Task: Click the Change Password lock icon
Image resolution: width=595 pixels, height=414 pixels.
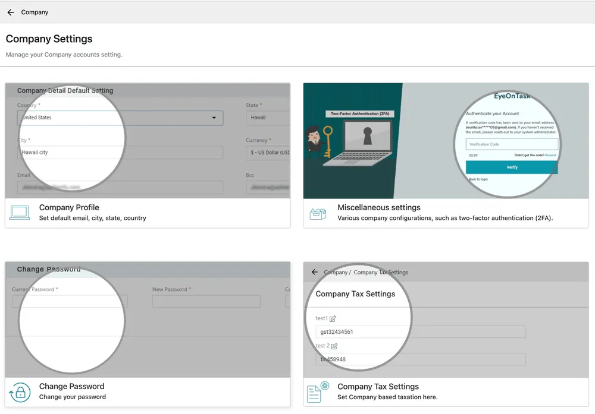Action: pyautogui.click(x=20, y=393)
